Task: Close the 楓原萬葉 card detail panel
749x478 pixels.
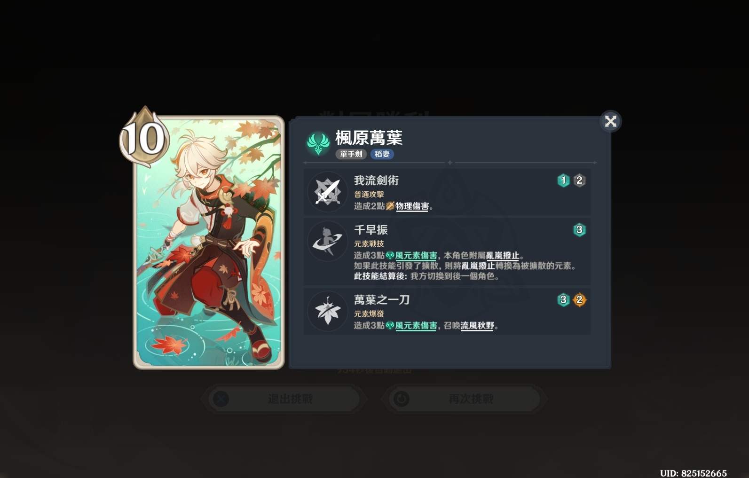Action: (x=610, y=121)
